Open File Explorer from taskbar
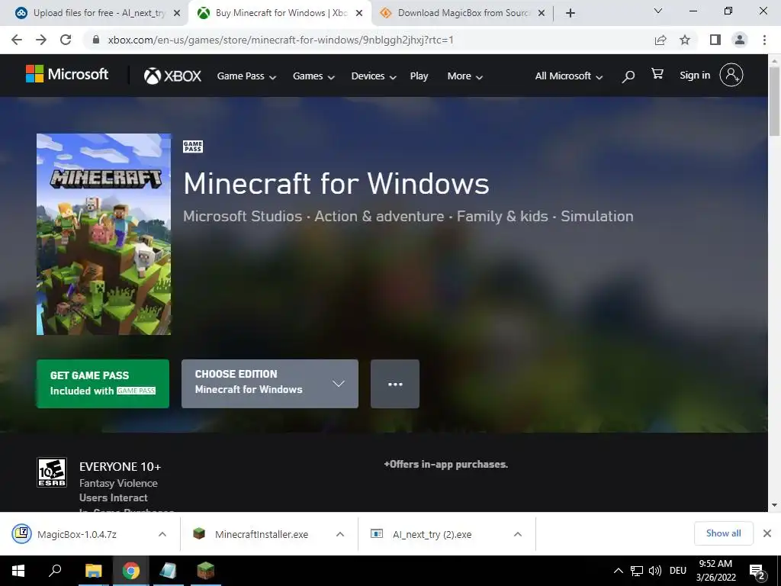The width and height of the screenshot is (781, 586). point(93,571)
